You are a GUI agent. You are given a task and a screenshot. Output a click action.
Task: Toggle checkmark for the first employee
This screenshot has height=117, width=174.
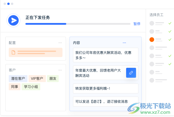click(170, 23)
